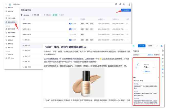The image size is (169, 109).
Task: Open the 最新评估 dropdown in the evaluation panel
Action: point(136,55)
